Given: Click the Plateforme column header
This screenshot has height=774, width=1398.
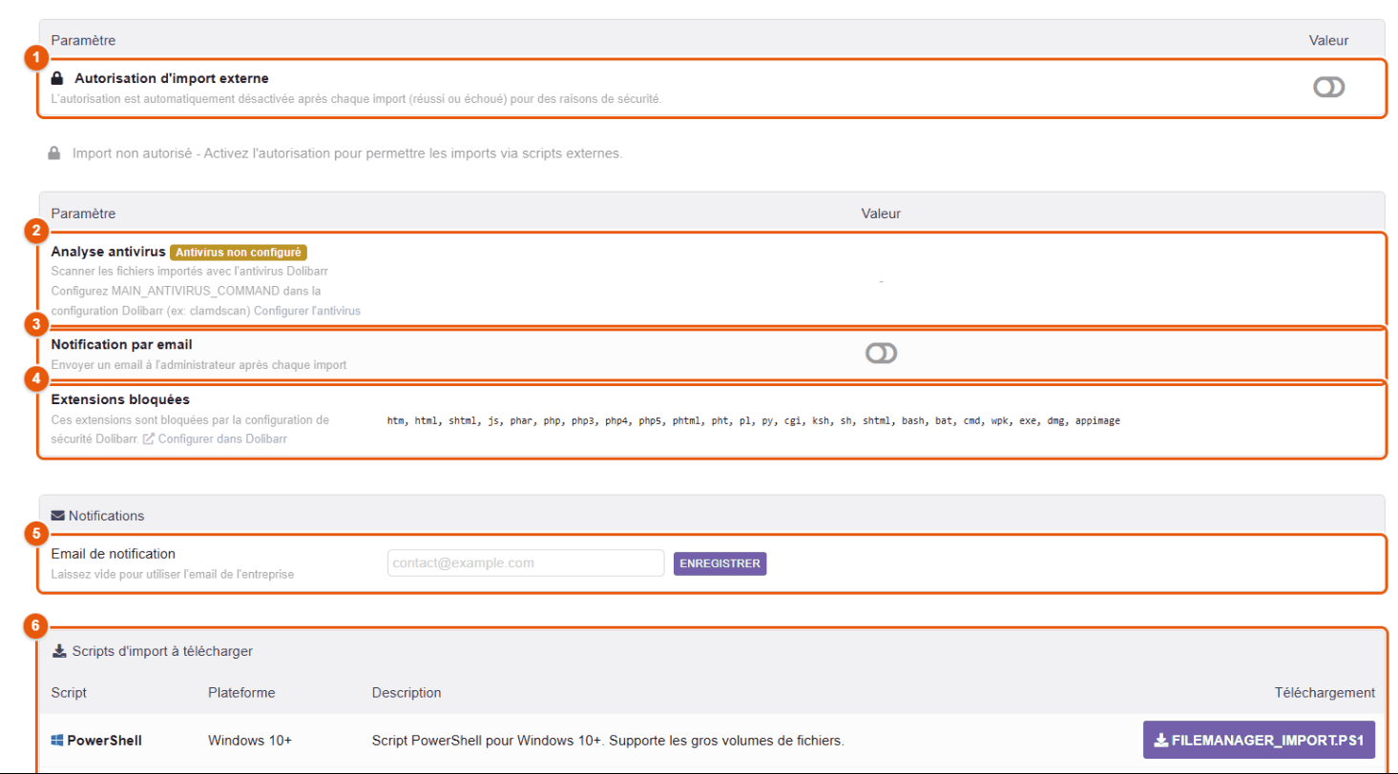Looking at the screenshot, I should (x=241, y=692).
